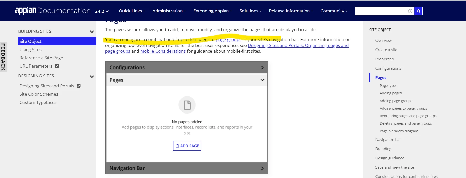Open the version 24.2 dropdown

[x=102, y=11]
